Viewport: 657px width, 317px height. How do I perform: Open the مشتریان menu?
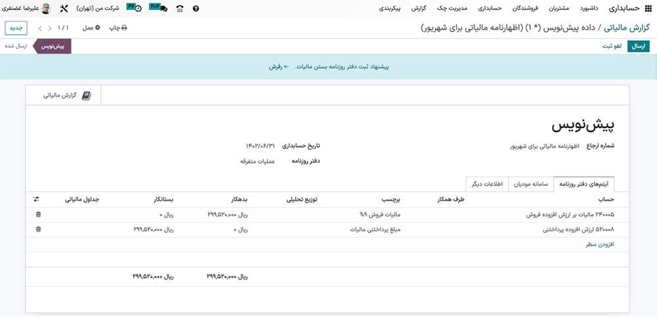point(559,9)
